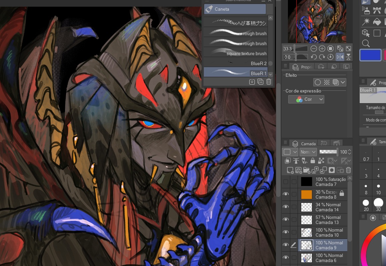The width and height of the screenshot is (386, 266).
Task: Open the layer blending mode dropdown
Action: click(x=308, y=152)
